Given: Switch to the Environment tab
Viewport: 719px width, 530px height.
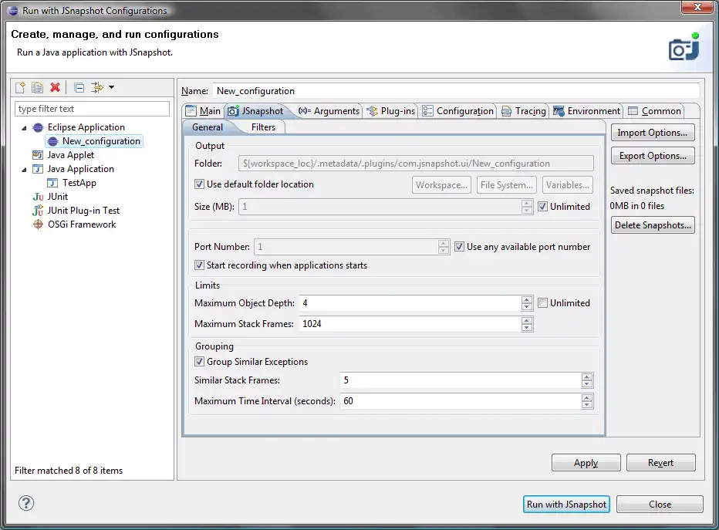Looking at the screenshot, I should pos(587,111).
